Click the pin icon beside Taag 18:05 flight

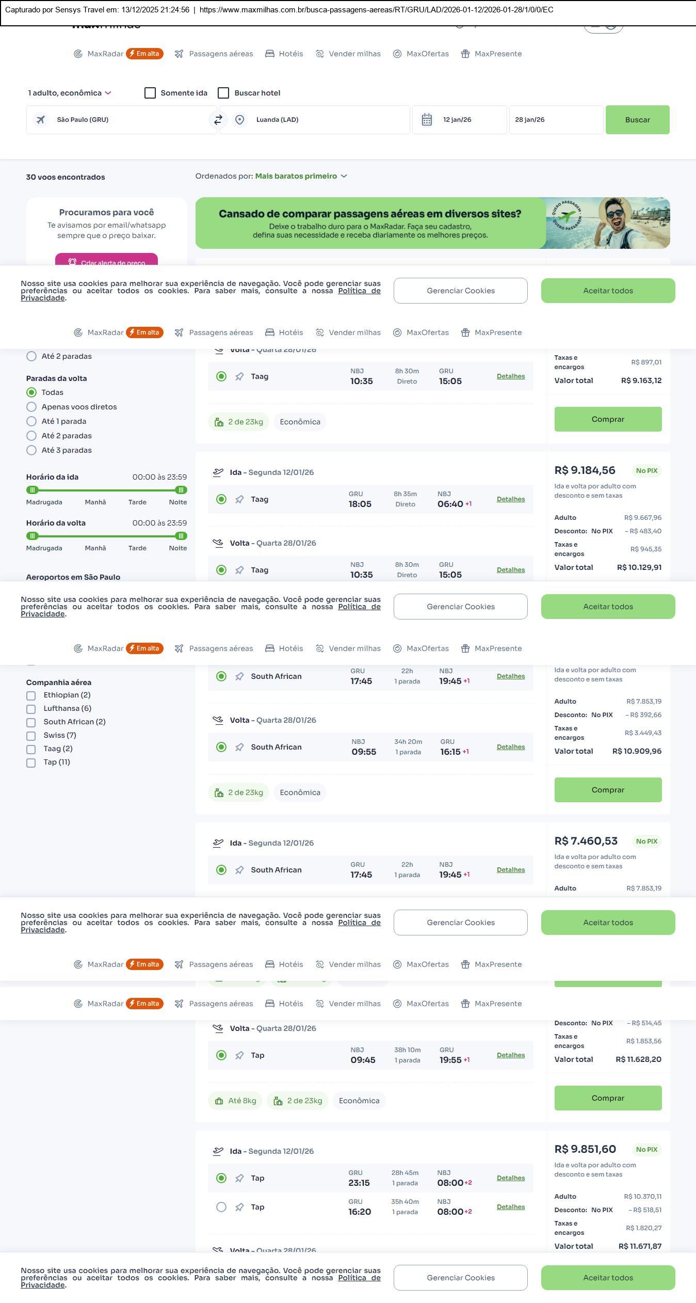pyautogui.click(x=239, y=499)
